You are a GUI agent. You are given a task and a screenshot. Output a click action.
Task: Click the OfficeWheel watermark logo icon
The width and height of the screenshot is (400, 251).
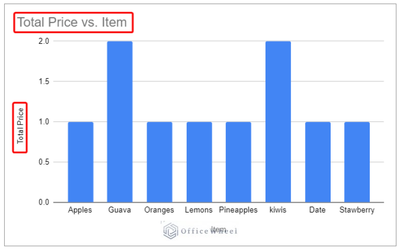point(171,231)
